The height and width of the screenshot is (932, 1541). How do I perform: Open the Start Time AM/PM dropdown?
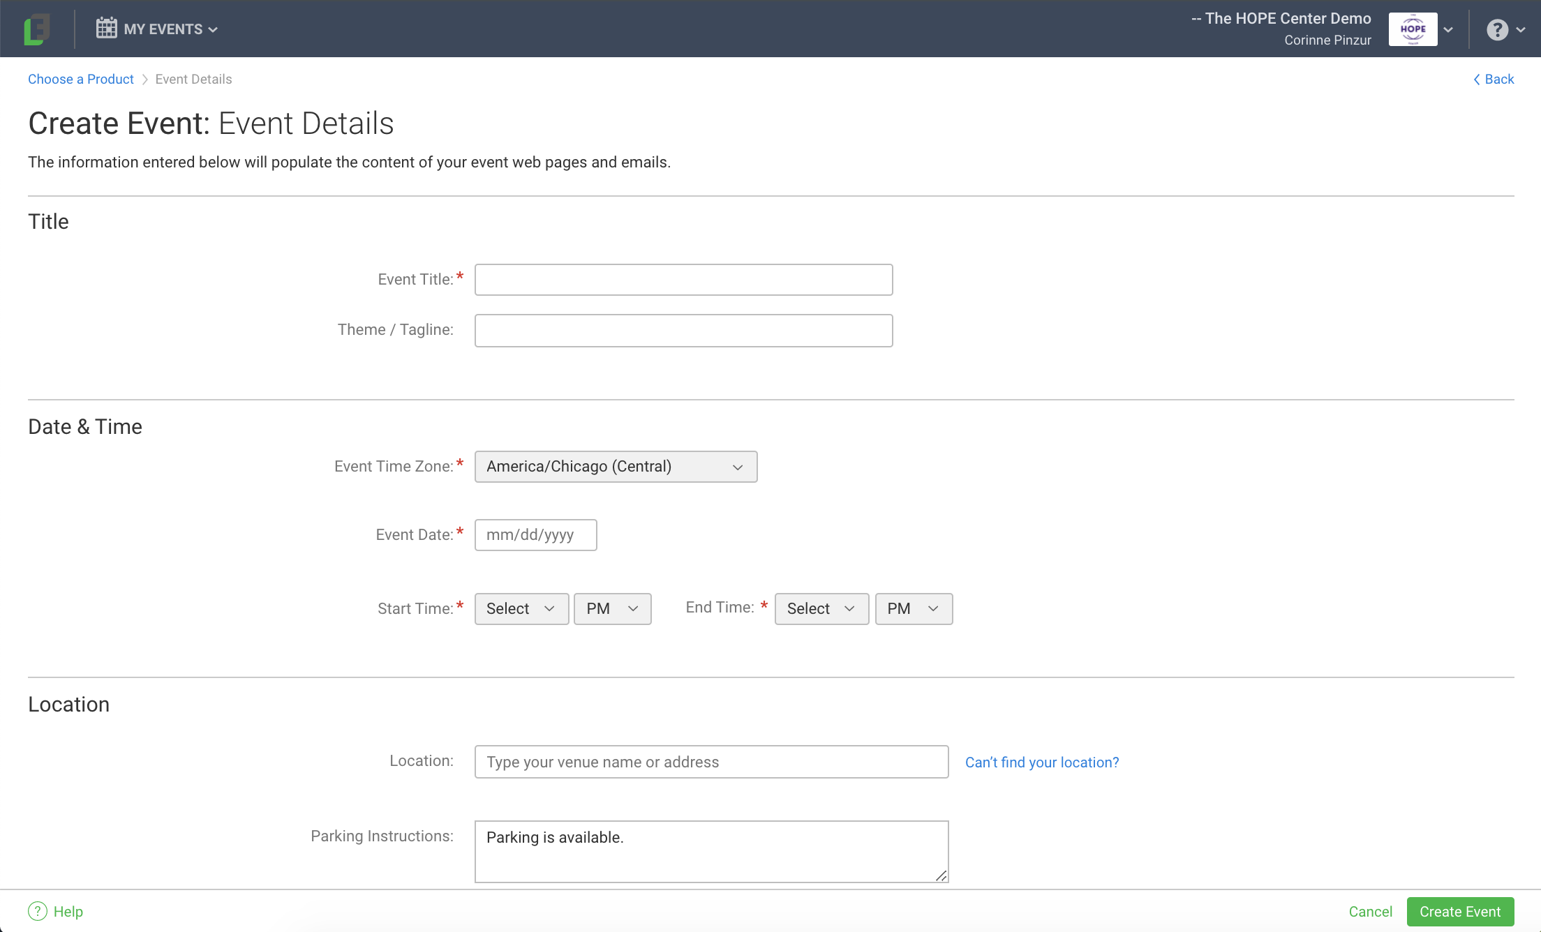coord(612,609)
